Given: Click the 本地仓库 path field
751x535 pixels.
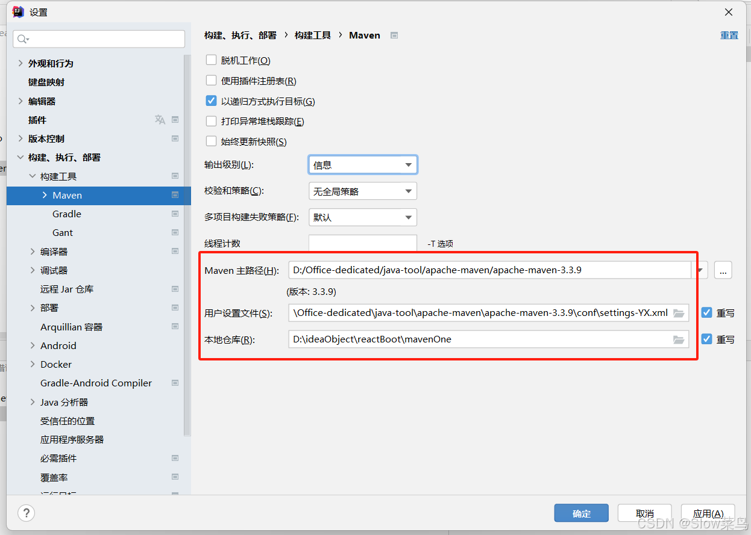Looking at the screenshot, I should [x=489, y=339].
